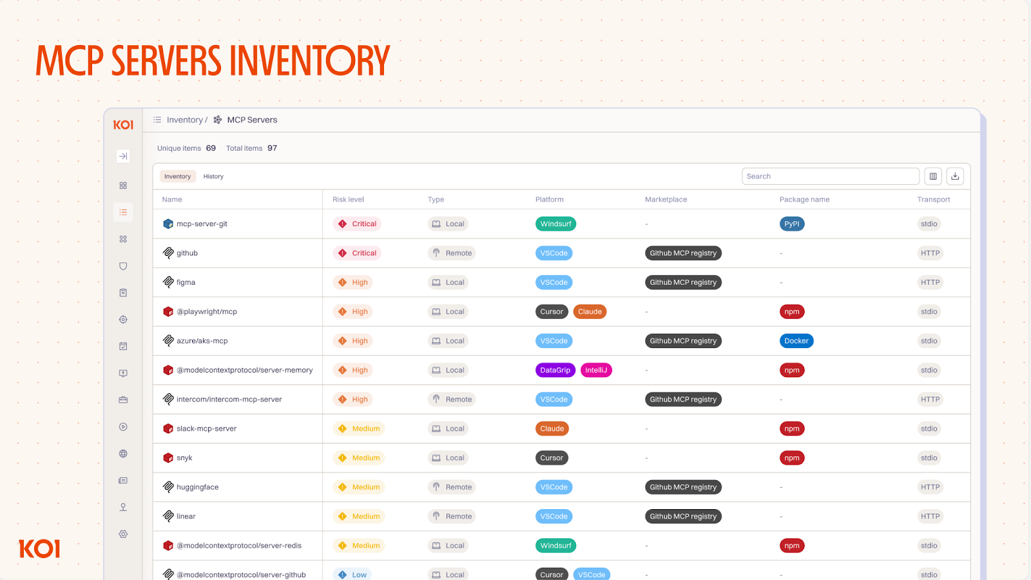Click the Low risk badge
1031x580 pixels.
point(352,574)
